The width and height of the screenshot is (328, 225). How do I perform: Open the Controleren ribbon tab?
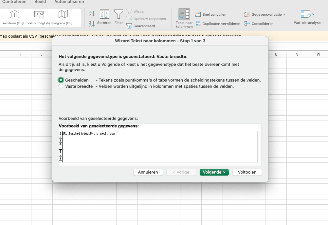coord(14,2)
